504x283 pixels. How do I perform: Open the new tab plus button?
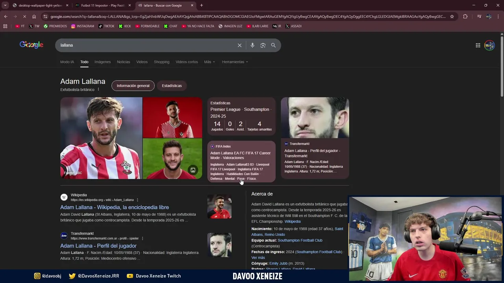[x=202, y=6]
